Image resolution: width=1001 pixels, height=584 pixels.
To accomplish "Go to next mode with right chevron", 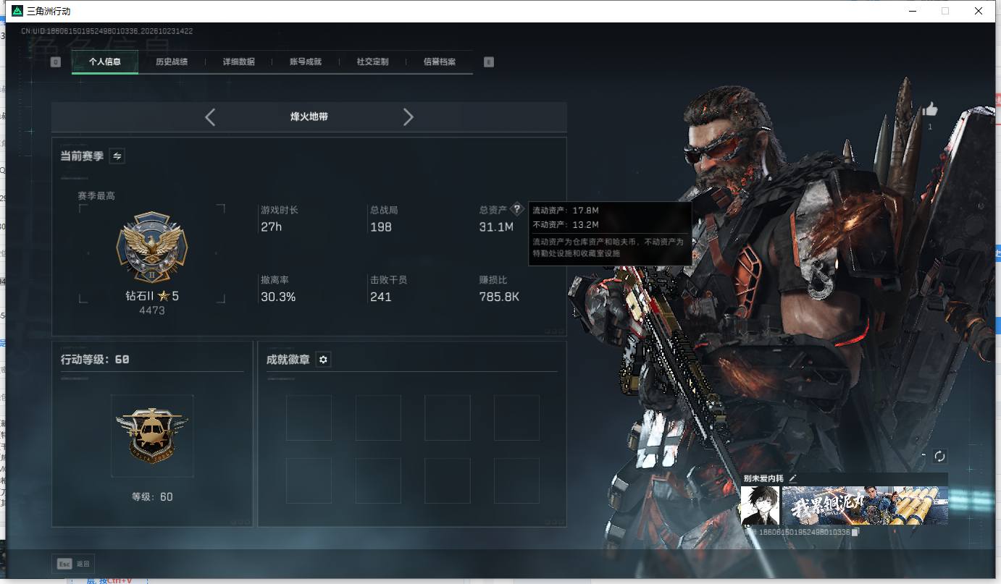I will 409,117.
